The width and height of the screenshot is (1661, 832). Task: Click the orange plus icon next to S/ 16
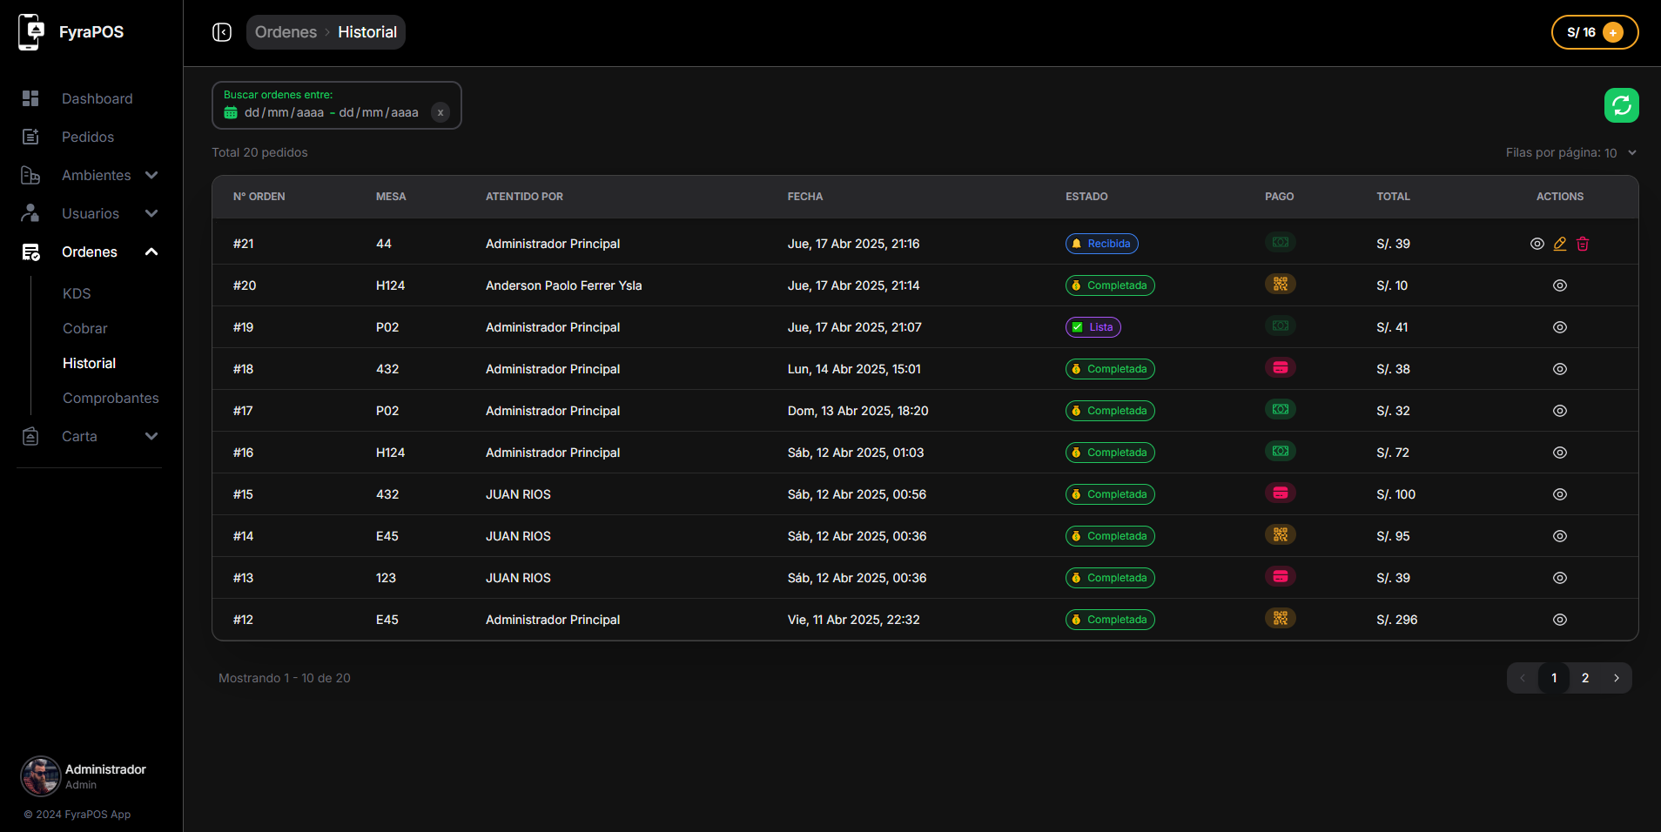click(1613, 32)
